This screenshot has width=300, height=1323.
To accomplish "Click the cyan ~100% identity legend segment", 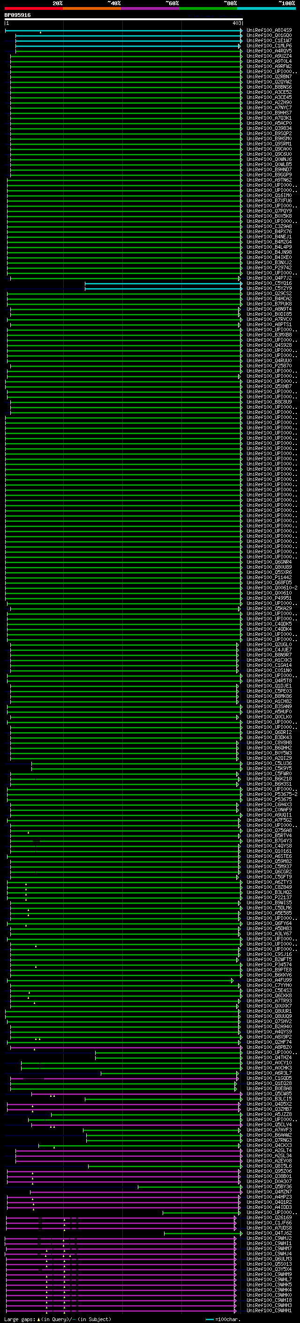I will point(267,8).
